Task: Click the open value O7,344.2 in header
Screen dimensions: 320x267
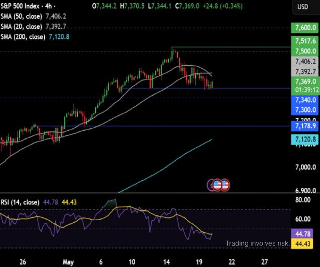Action: pos(104,6)
